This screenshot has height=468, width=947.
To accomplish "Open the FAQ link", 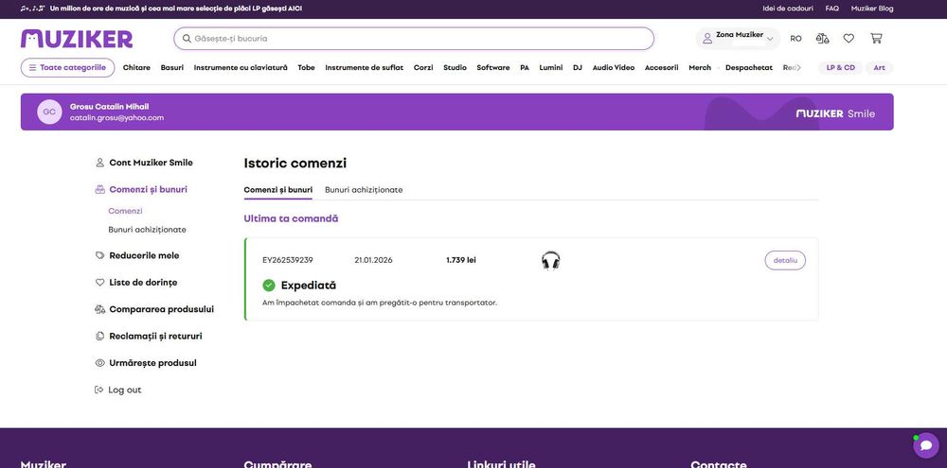I will (x=831, y=9).
